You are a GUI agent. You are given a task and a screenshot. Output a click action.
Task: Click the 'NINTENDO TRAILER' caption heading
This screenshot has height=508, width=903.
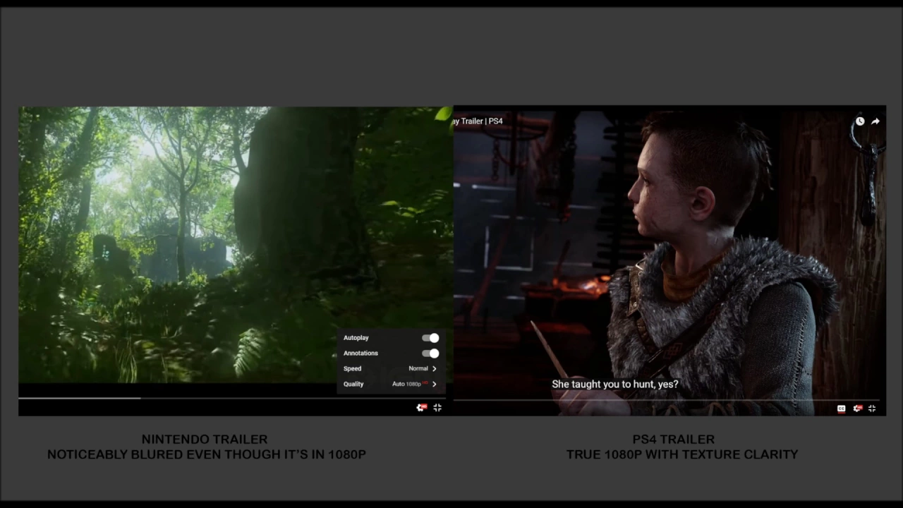tap(205, 440)
